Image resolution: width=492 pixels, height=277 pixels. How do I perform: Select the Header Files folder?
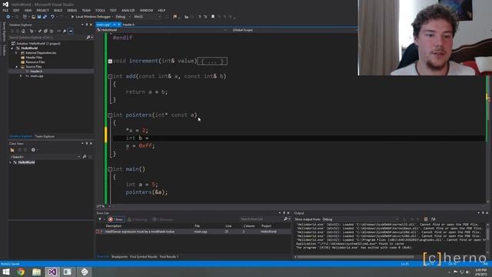click(x=34, y=58)
